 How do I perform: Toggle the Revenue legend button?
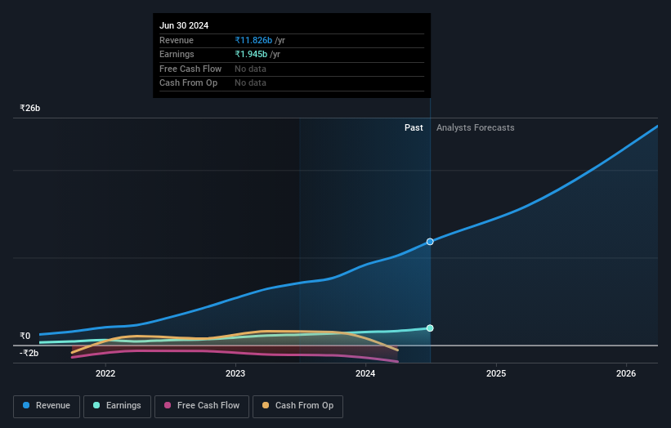47,406
